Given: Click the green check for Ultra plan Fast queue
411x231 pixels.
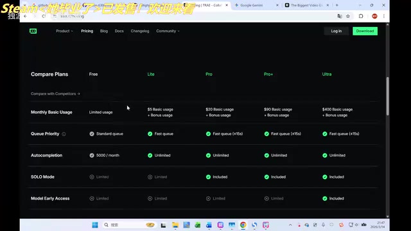Looking at the screenshot, I should 325,134.
